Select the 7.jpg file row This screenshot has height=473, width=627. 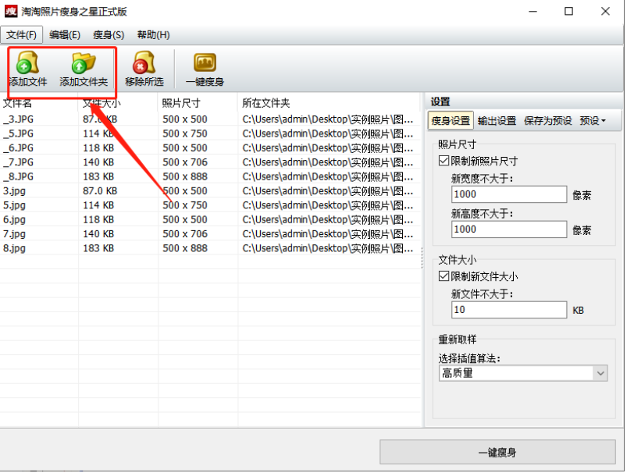210,234
